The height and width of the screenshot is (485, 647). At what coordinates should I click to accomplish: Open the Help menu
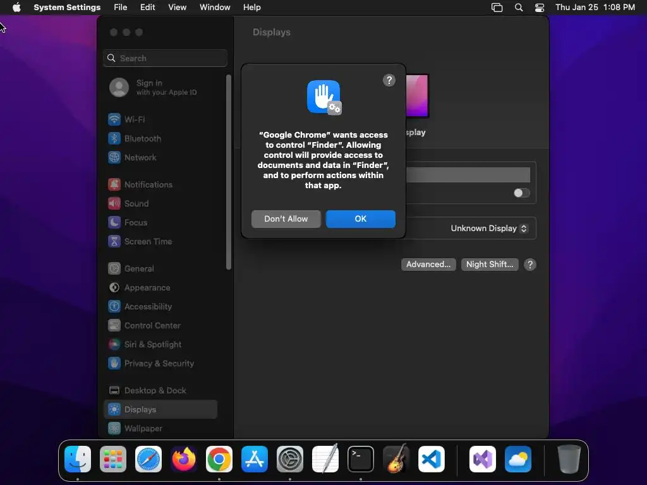tap(251, 8)
